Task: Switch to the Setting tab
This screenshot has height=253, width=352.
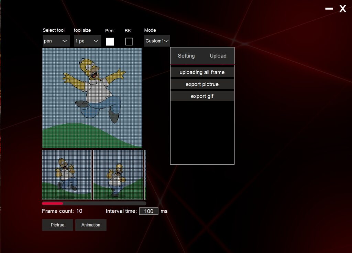Action: [x=186, y=56]
